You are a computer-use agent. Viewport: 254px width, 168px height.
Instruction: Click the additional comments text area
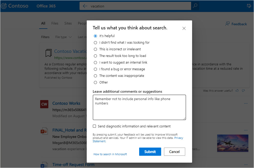point(139,107)
